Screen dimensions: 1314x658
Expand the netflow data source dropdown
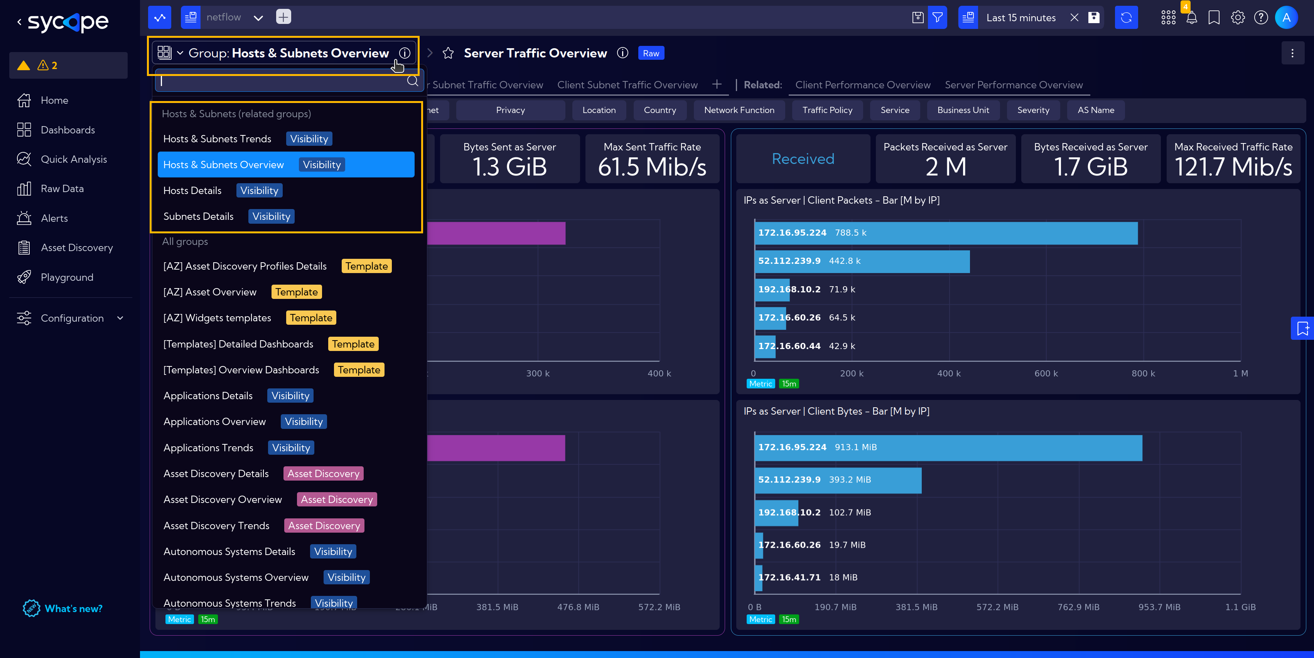click(x=258, y=17)
